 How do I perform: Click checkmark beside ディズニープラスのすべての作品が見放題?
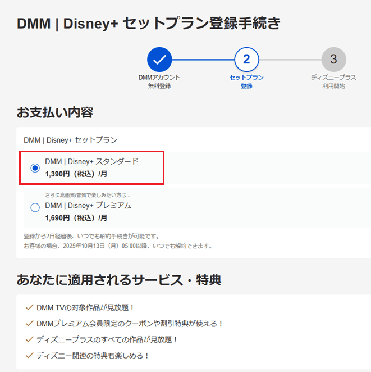[30, 339]
